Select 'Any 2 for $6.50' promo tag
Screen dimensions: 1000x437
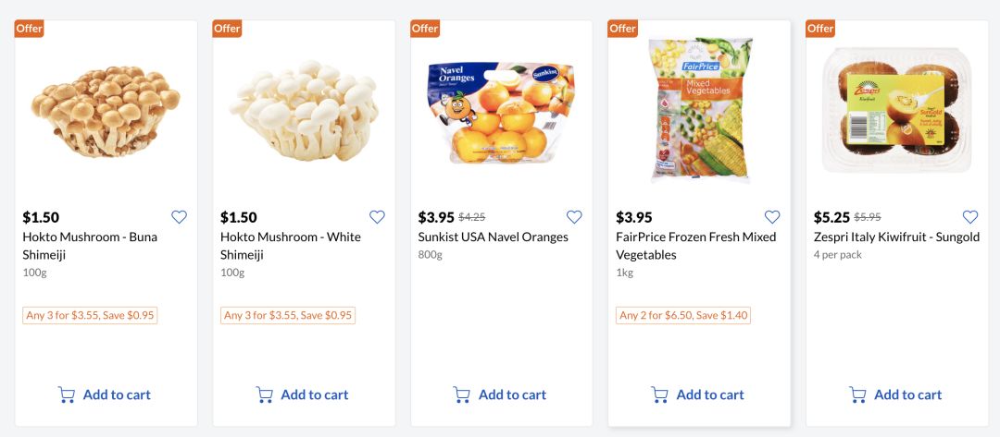683,315
